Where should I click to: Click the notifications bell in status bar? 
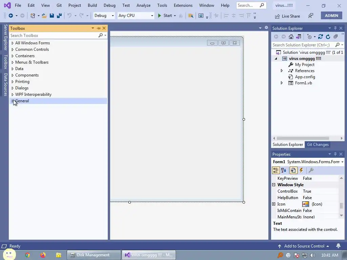pos(339,246)
